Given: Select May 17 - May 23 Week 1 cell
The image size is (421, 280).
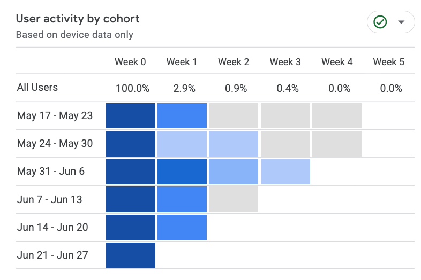Looking at the screenshot, I should [x=182, y=116].
